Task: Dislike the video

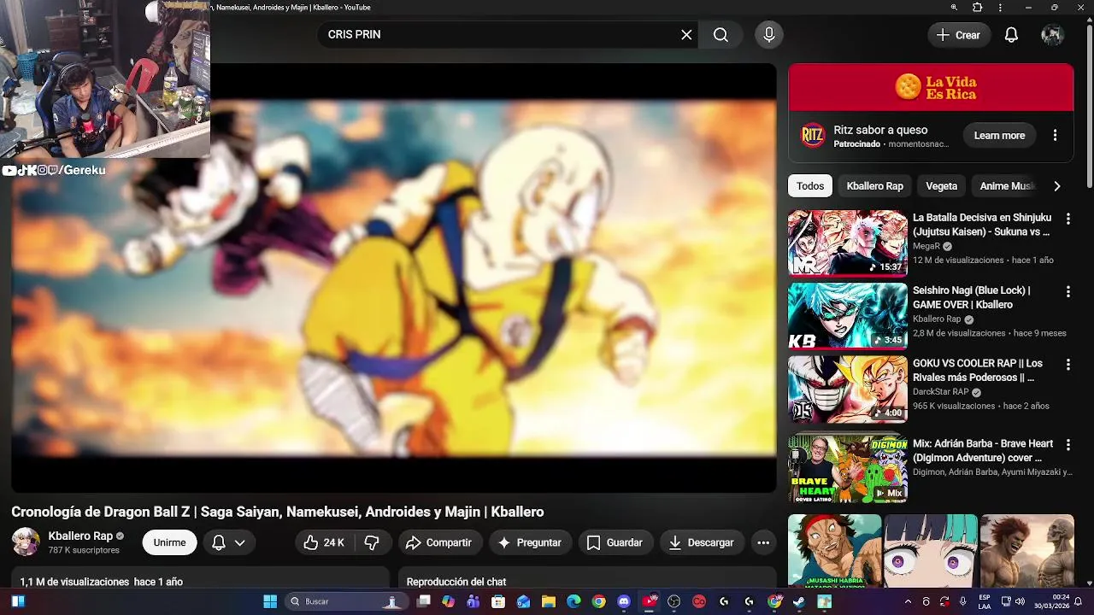Action: pos(372,542)
